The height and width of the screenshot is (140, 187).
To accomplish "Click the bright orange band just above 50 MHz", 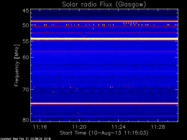I will 104,21.
